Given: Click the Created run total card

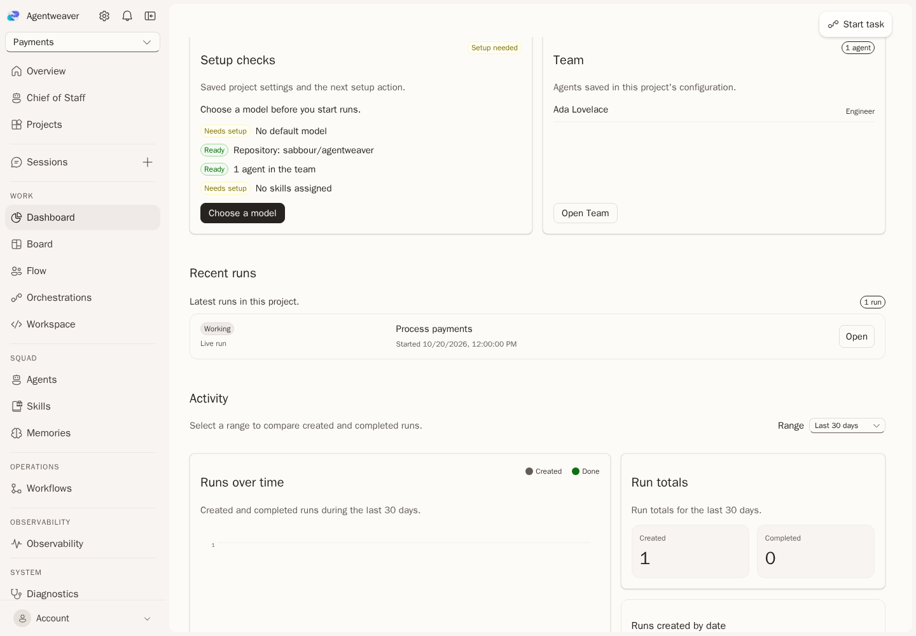Looking at the screenshot, I should tap(690, 551).
